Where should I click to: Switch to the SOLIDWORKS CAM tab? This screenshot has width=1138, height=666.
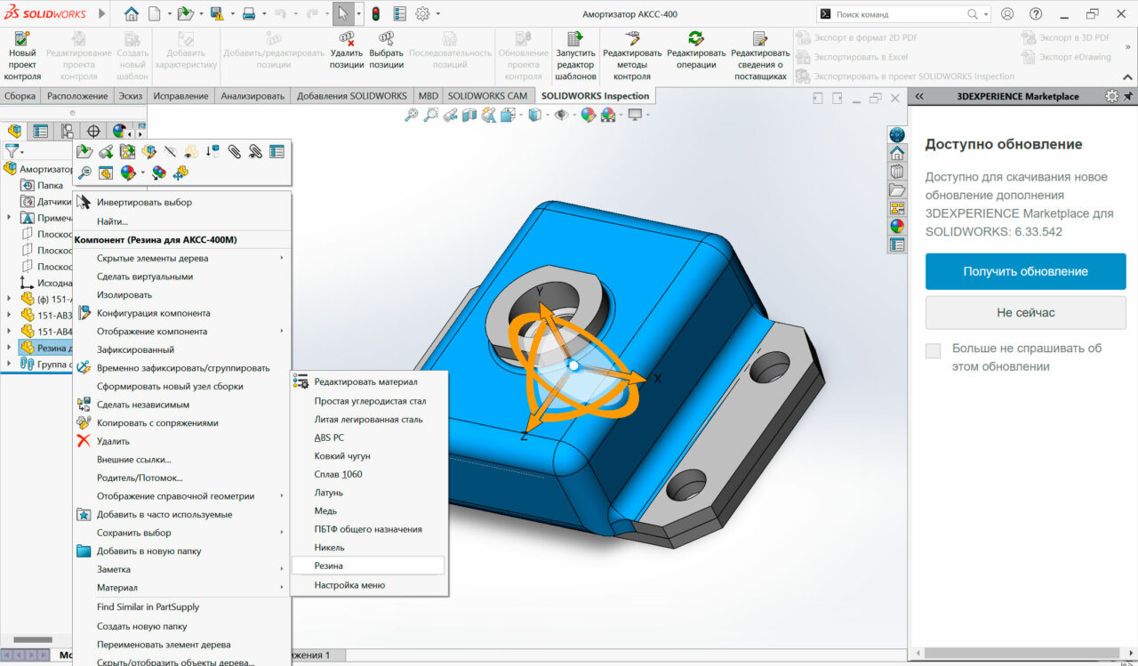tap(487, 96)
